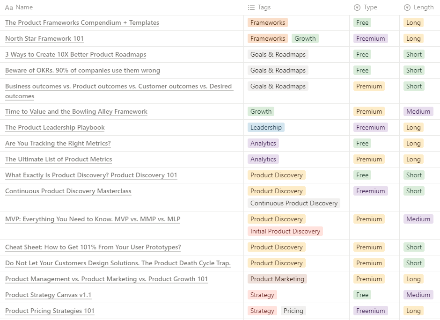Screen dimensions: 440x320
Task: Click Medium length in MVP row
Action: [418, 219]
